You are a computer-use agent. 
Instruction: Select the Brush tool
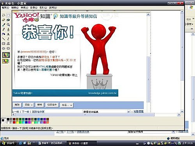coord(8,30)
